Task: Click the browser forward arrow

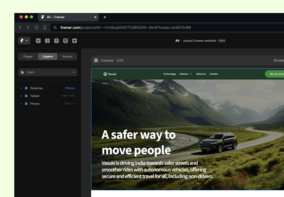Action: (28, 28)
